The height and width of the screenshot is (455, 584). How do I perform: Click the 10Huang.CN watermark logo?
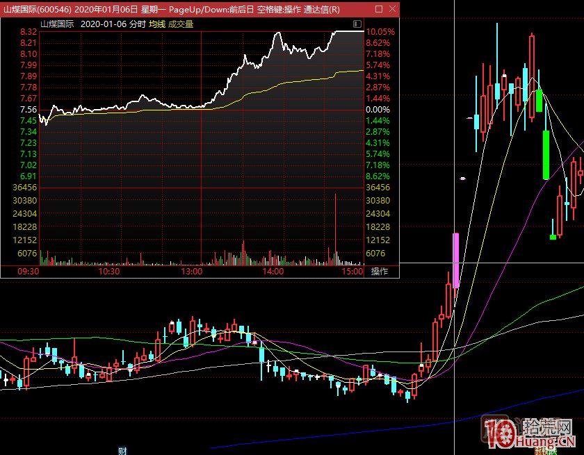click(530, 434)
